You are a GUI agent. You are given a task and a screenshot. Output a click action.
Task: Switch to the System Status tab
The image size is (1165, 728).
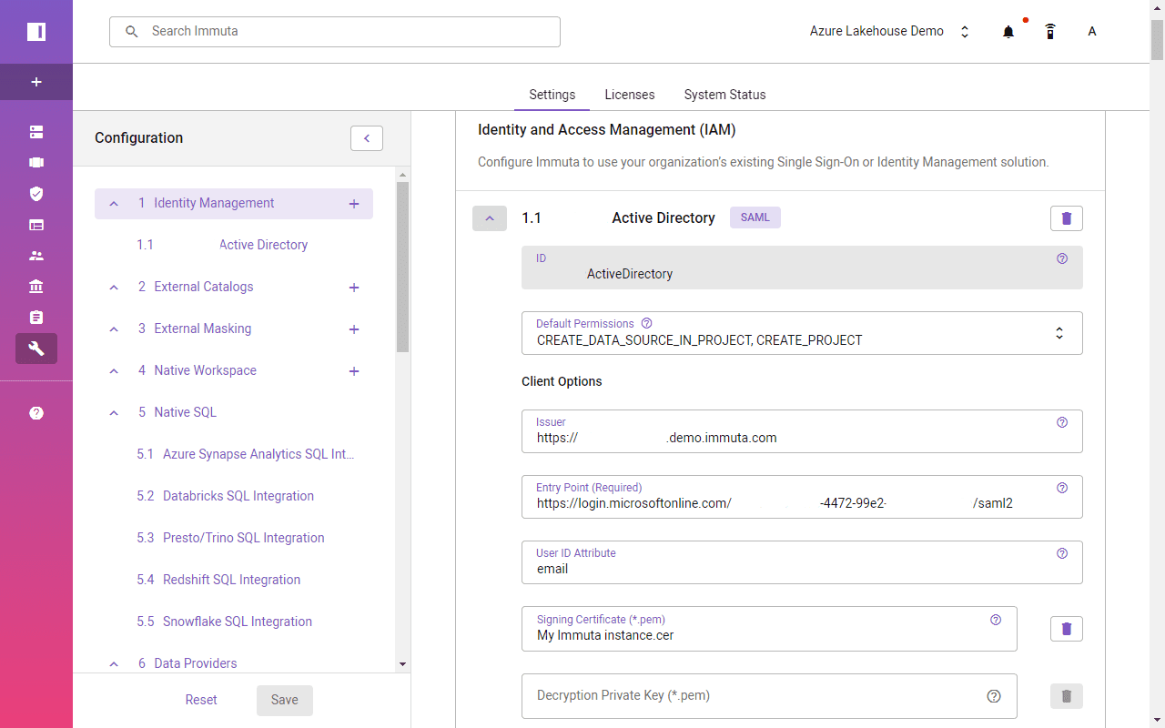click(x=725, y=95)
